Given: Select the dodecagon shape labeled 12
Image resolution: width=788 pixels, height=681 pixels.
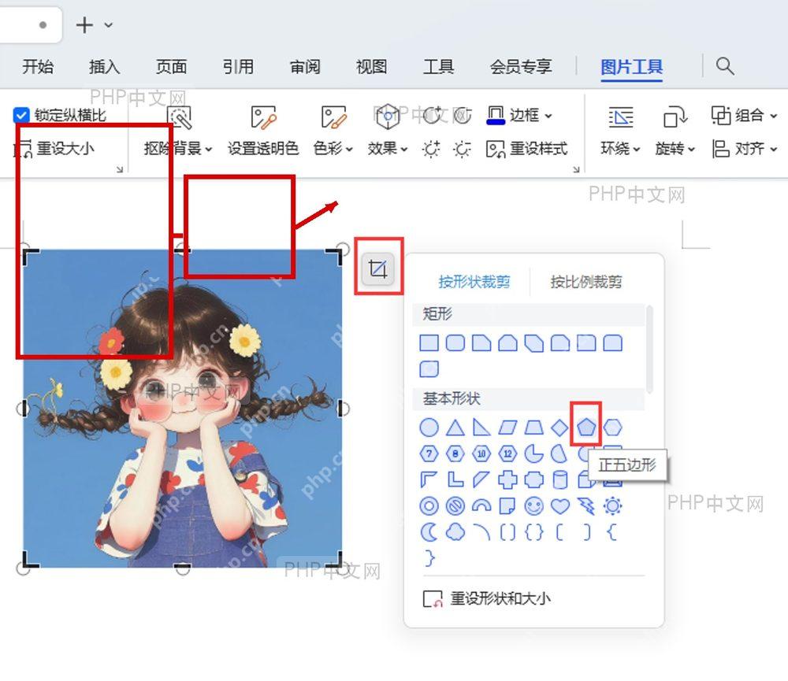Looking at the screenshot, I should click(507, 453).
